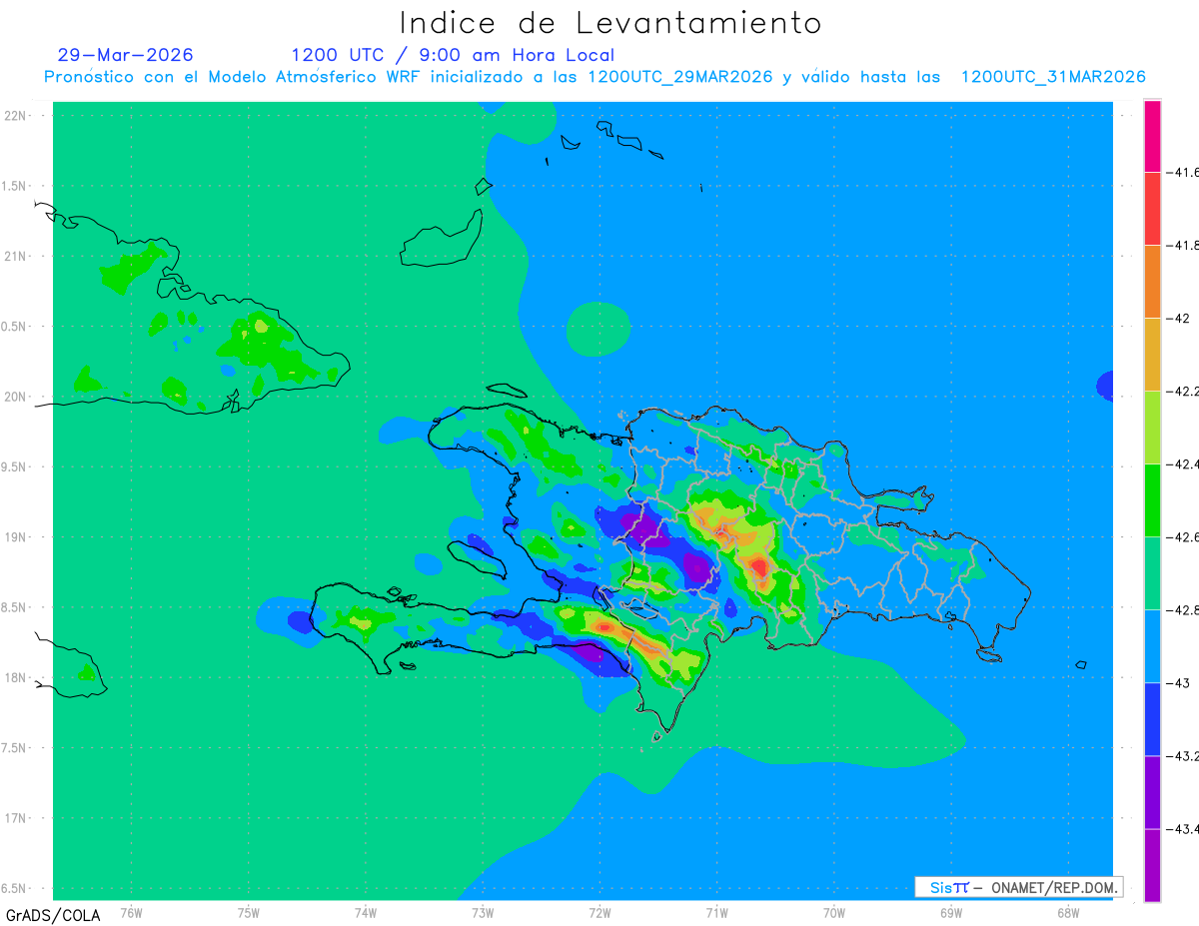Pick the orange color bar segment above -42
1199x926 pixels.
click(1152, 282)
